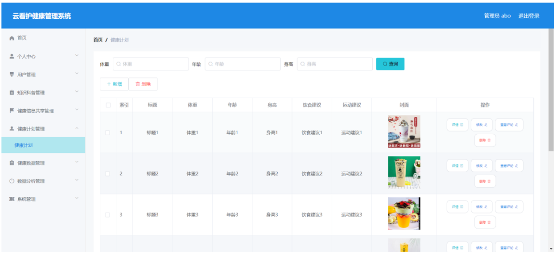Click the person icon next to 个人中心
Image resolution: width=558 pixels, height=256 pixels.
click(12, 56)
